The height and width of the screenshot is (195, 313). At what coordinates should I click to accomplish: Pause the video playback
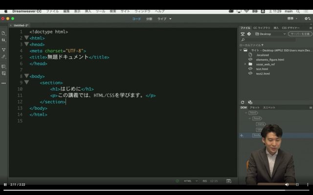point(5,185)
